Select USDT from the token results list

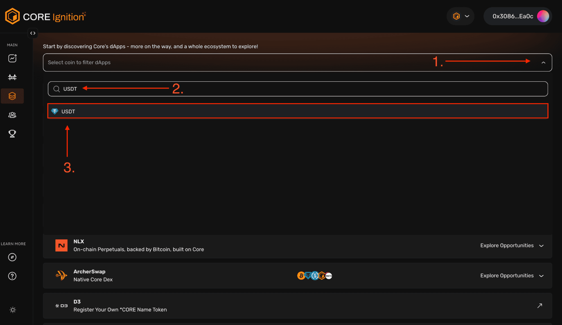pyautogui.click(x=197, y=111)
